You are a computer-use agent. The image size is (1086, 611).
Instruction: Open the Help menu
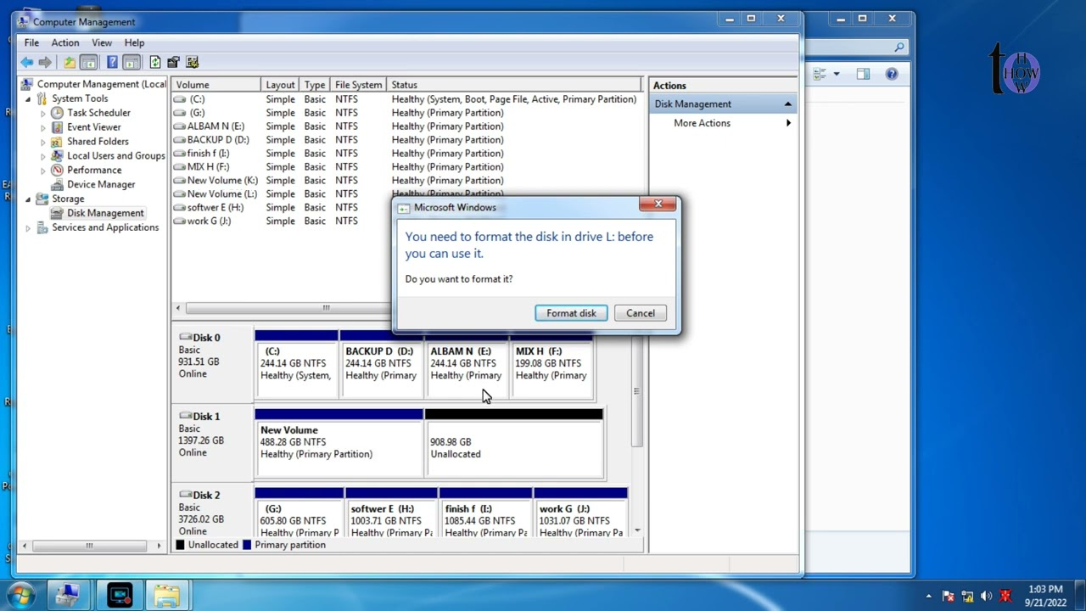pos(134,42)
